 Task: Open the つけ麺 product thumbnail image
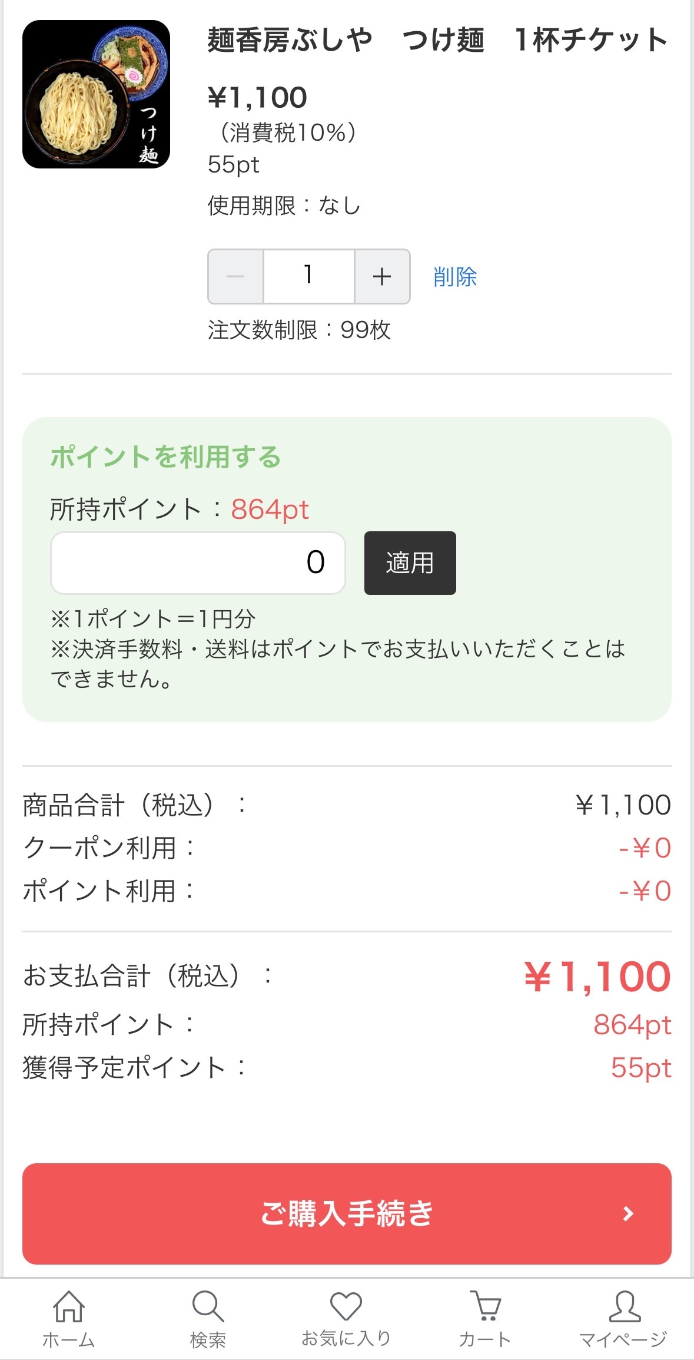96,94
